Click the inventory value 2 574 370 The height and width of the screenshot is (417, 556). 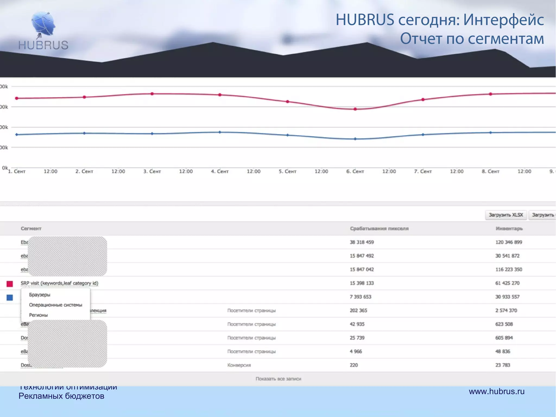point(506,310)
